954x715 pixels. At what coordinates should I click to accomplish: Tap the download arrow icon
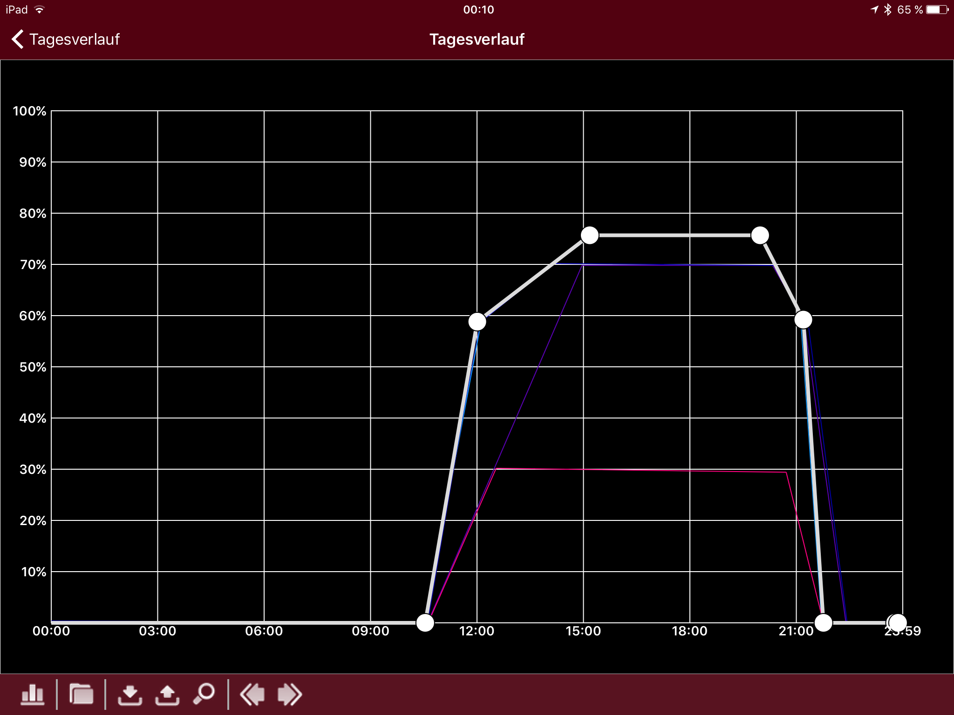click(129, 695)
